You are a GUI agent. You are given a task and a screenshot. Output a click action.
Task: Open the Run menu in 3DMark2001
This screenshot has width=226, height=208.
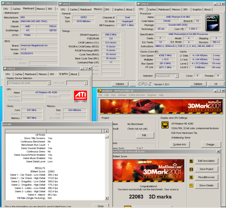(113, 95)
